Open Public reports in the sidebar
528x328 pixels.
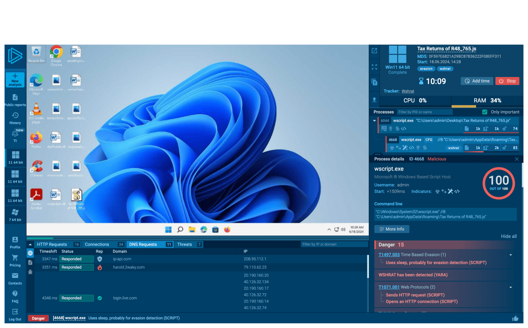15,100
